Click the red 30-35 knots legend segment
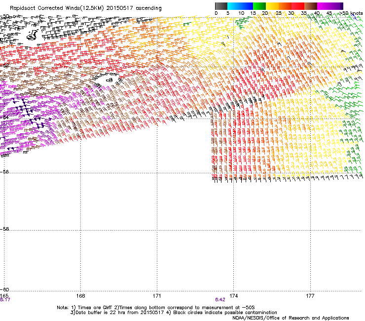The height and width of the screenshot is (321, 365). coord(298,6)
